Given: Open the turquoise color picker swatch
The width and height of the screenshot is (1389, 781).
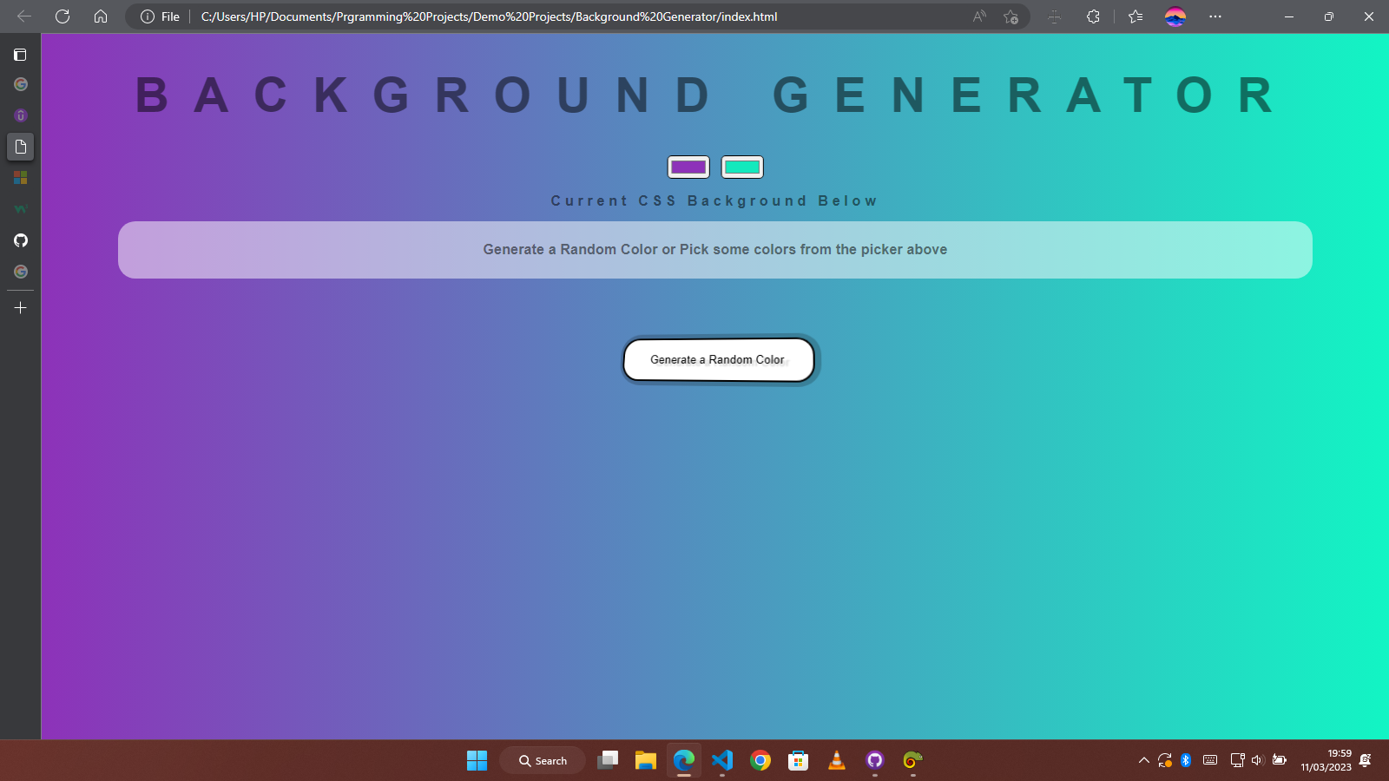Looking at the screenshot, I should tap(742, 167).
